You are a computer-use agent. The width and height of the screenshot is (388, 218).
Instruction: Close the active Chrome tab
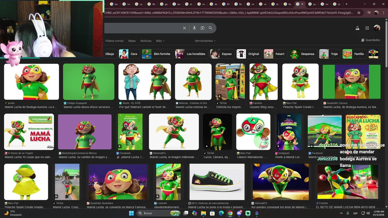coord(302,4)
